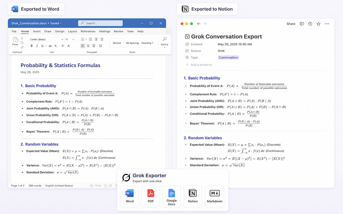Image resolution: width=343 pixels, height=214 pixels.
Task: Open the Saved dropdown next to document title
Action: coord(56,23)
